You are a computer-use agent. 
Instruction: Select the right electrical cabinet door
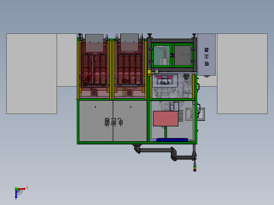tap(130, 121)
